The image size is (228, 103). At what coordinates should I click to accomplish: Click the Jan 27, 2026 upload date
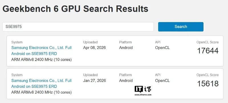[95, 80]
